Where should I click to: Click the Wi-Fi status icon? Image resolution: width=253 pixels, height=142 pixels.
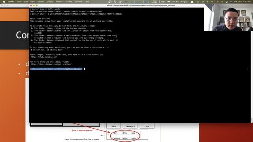coord(212,2)
